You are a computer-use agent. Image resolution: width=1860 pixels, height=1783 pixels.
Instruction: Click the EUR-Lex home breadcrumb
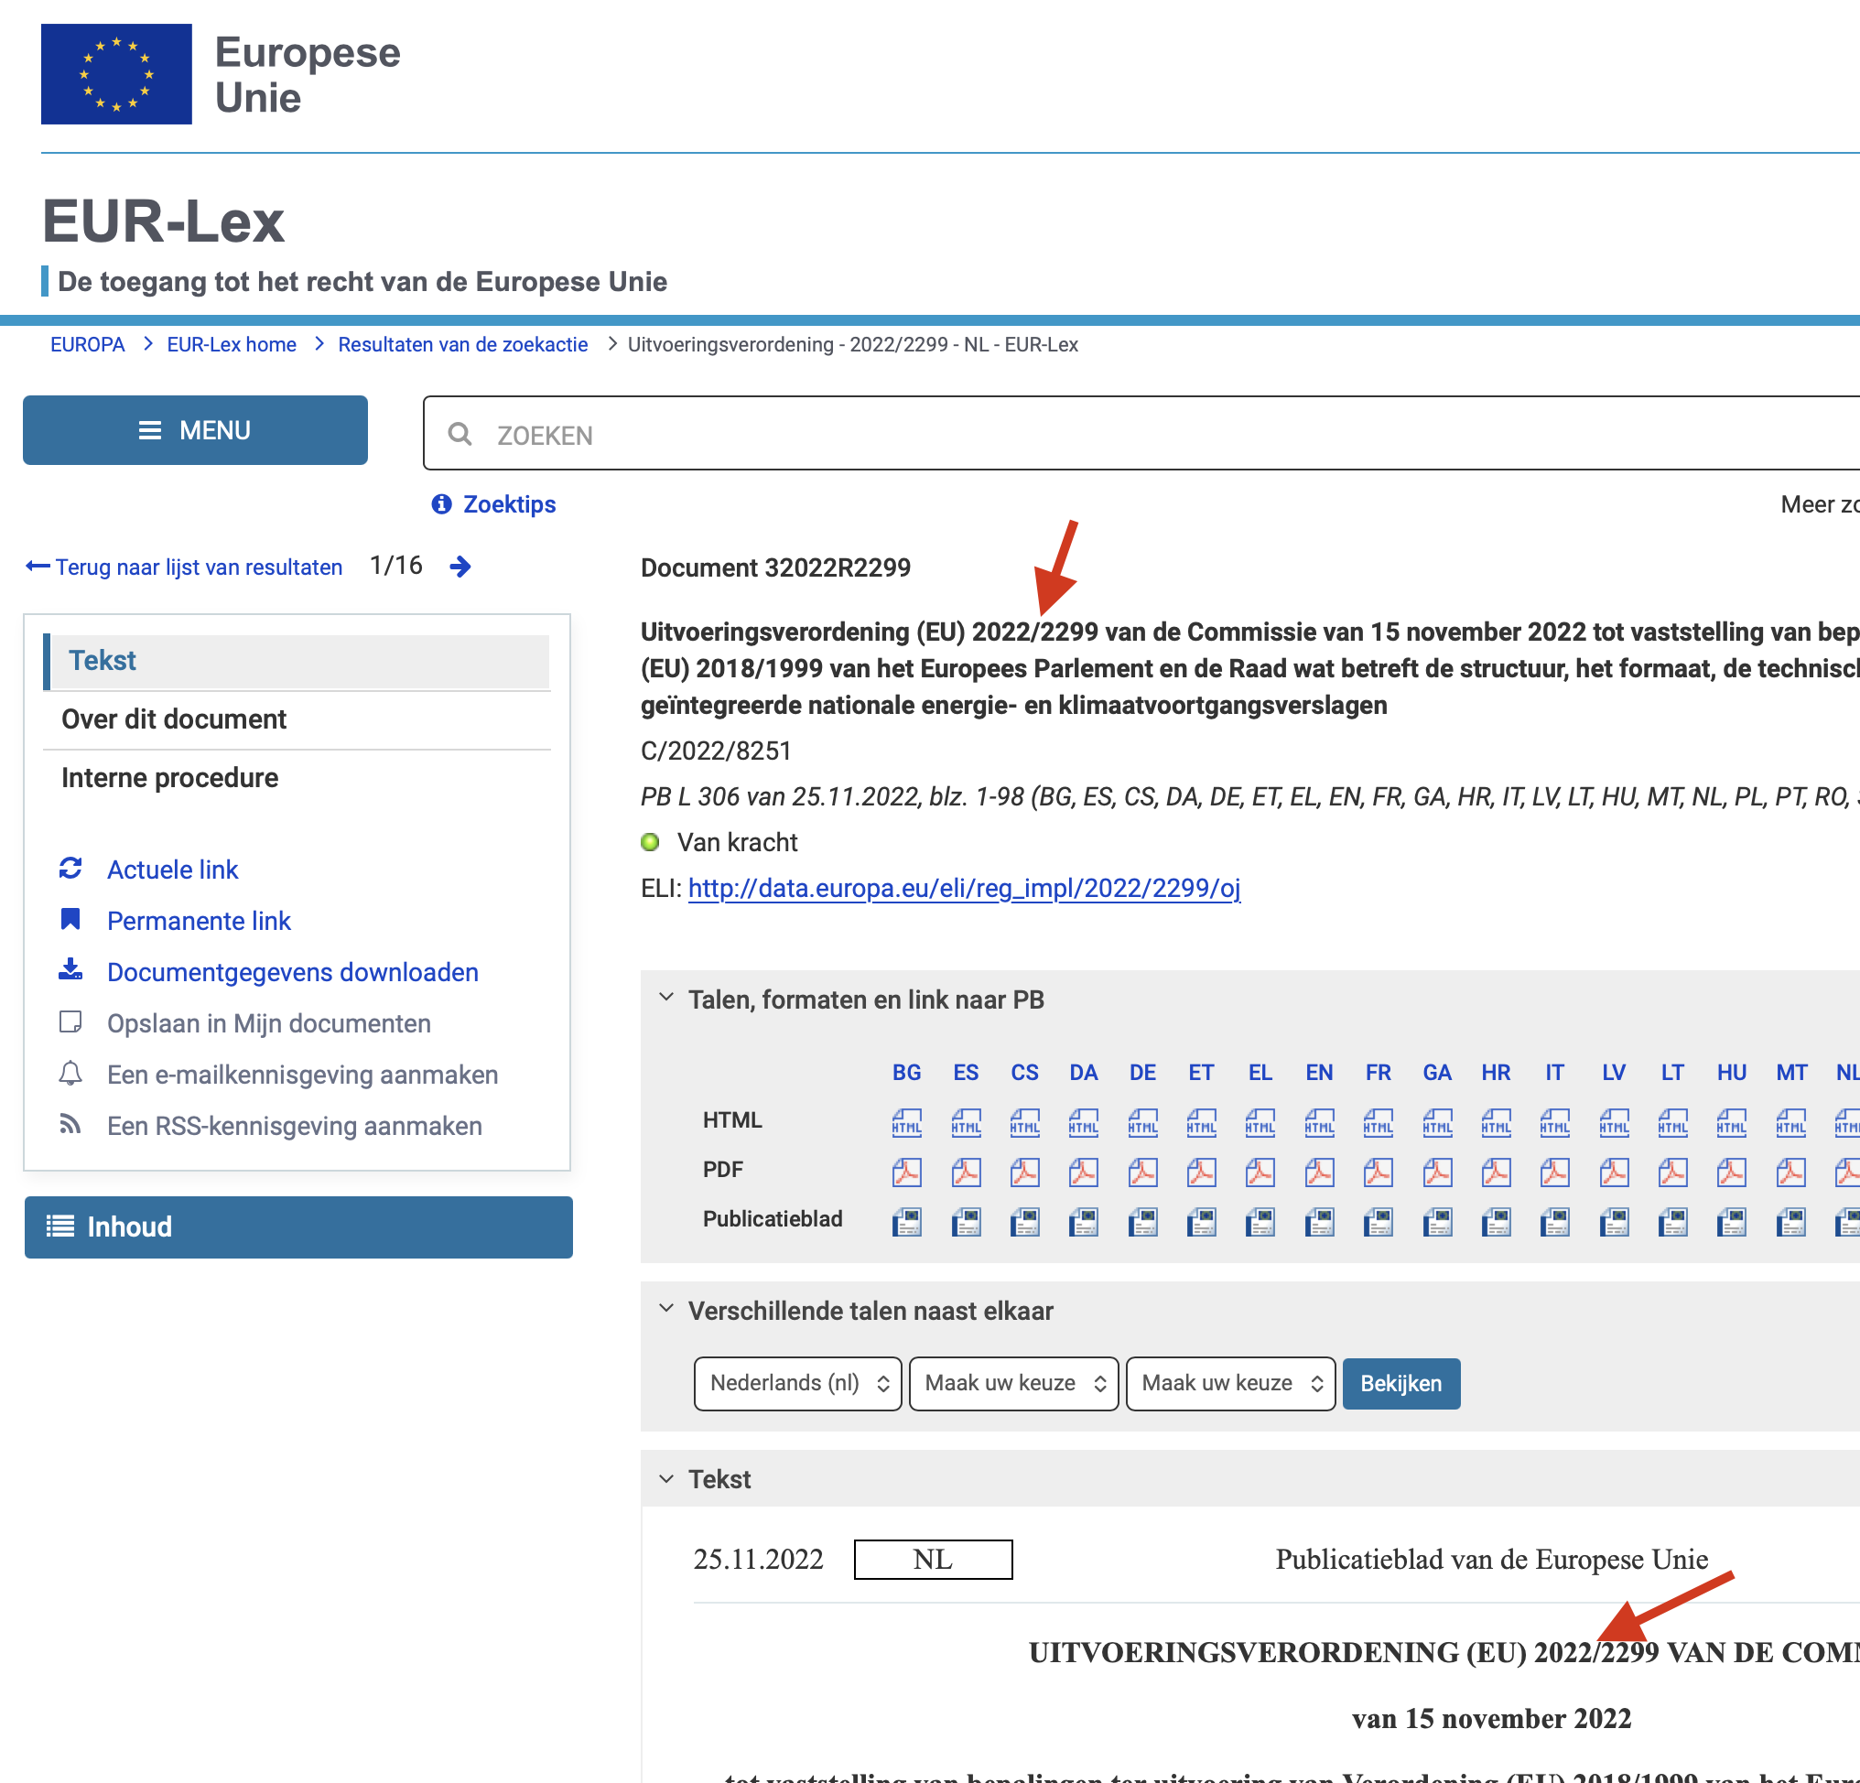pos(232,344)
